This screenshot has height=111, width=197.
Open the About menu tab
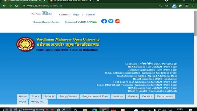[x=35, y=97]
